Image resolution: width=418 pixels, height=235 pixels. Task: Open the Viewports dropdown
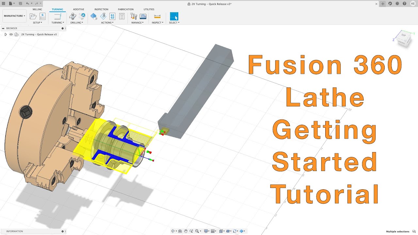tap(222, 231)
